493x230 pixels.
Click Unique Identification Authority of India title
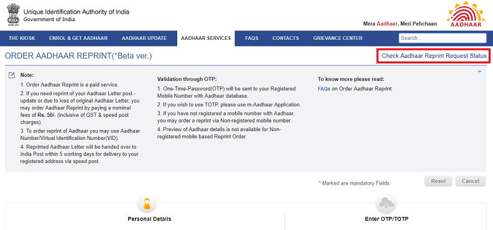(x=76, y=12)
